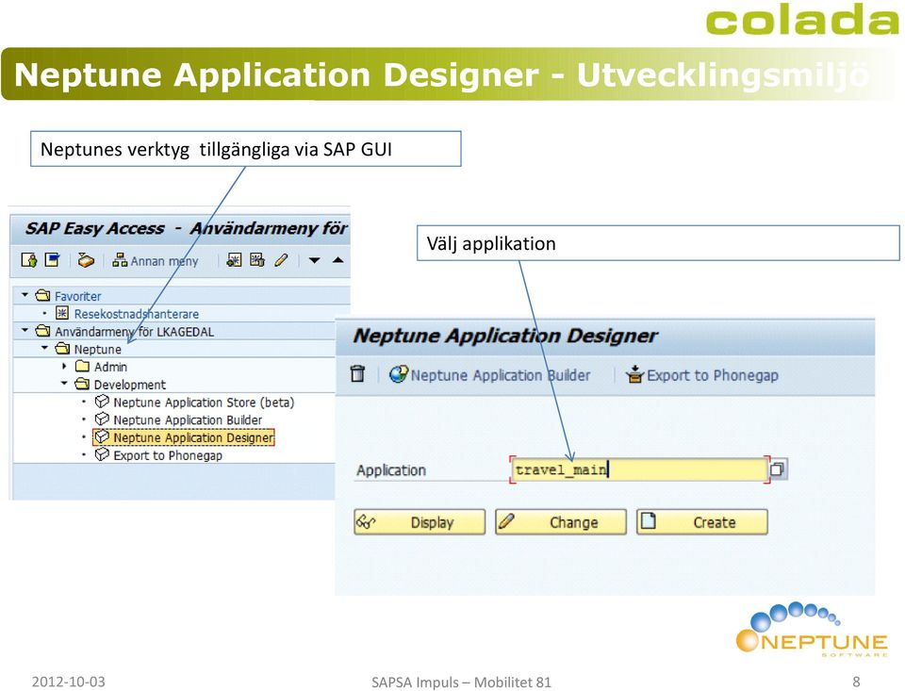
Task: Select the Admin folder label
Action: coord(110,367)
